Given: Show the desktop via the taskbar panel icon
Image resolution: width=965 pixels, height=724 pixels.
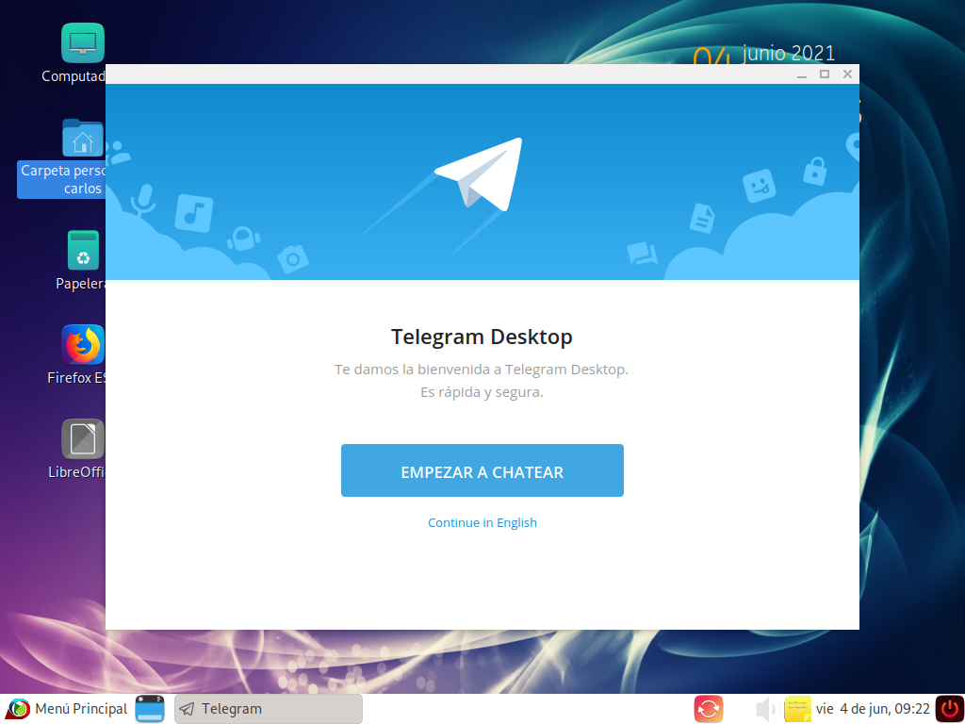Looking at the screenshot, I should pos(150,709).
